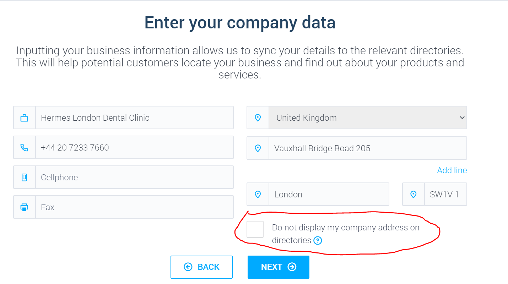Select the empty Cellphone field

[134, 177]
